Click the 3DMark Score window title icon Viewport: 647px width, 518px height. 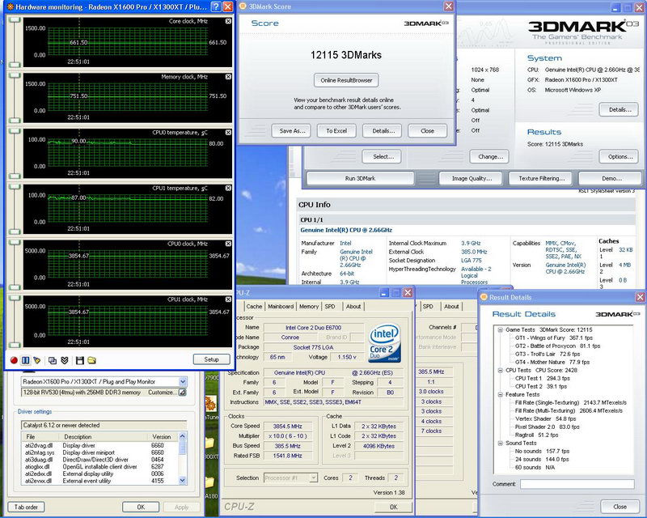coord(243,6)
